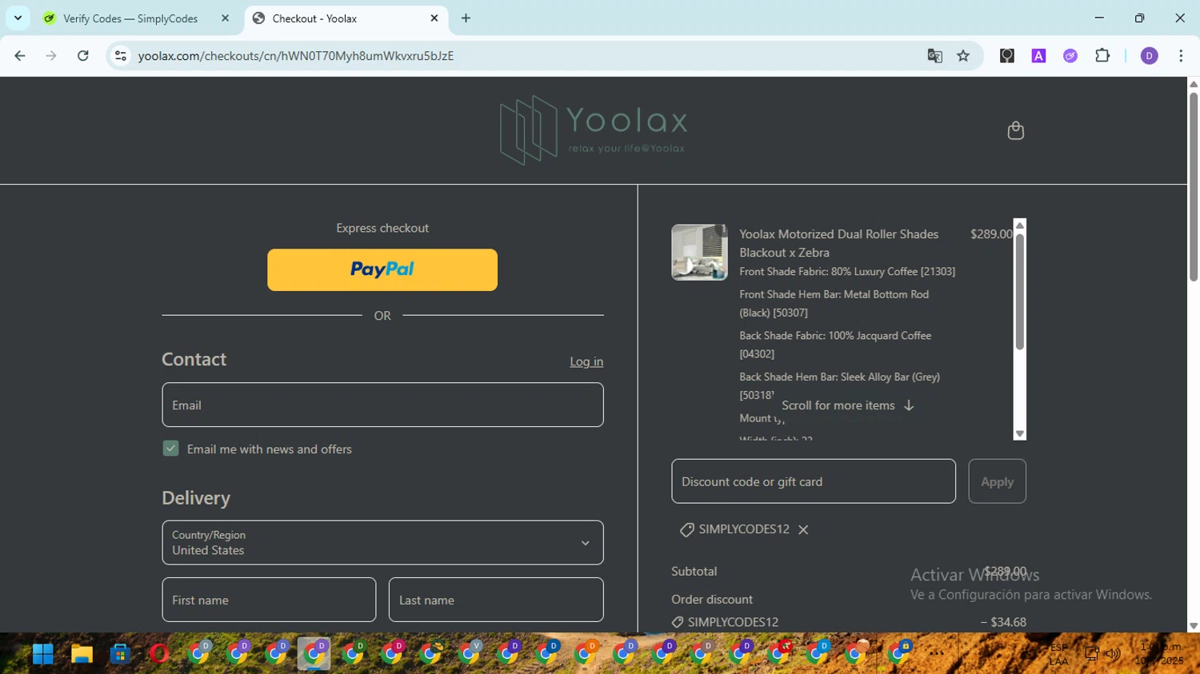This screenshot has height=674, width=1200.
Task: Click the Express checkout heading text
Action: (x=382, y=228)
